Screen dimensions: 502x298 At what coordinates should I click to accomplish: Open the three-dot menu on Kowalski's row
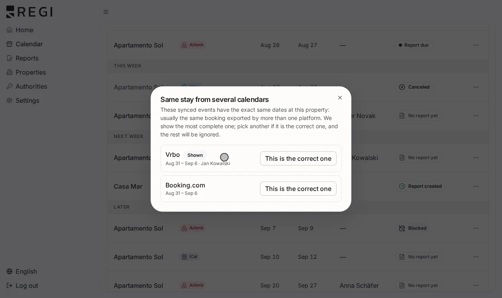(476, 158)
